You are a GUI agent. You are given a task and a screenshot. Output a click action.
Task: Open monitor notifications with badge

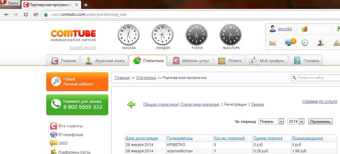[290, 42]
